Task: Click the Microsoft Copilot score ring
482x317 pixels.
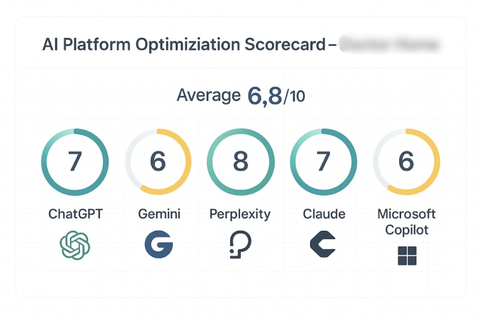Action: (x=406, y=162)
